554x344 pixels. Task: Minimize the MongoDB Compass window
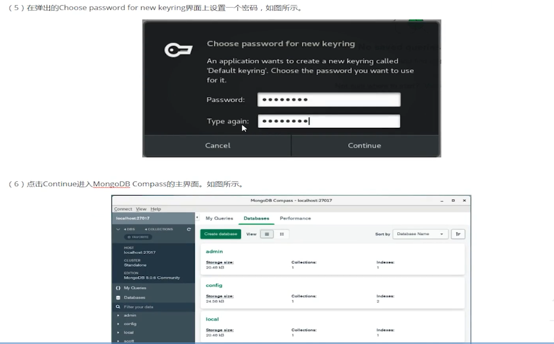tap(442, 201)
